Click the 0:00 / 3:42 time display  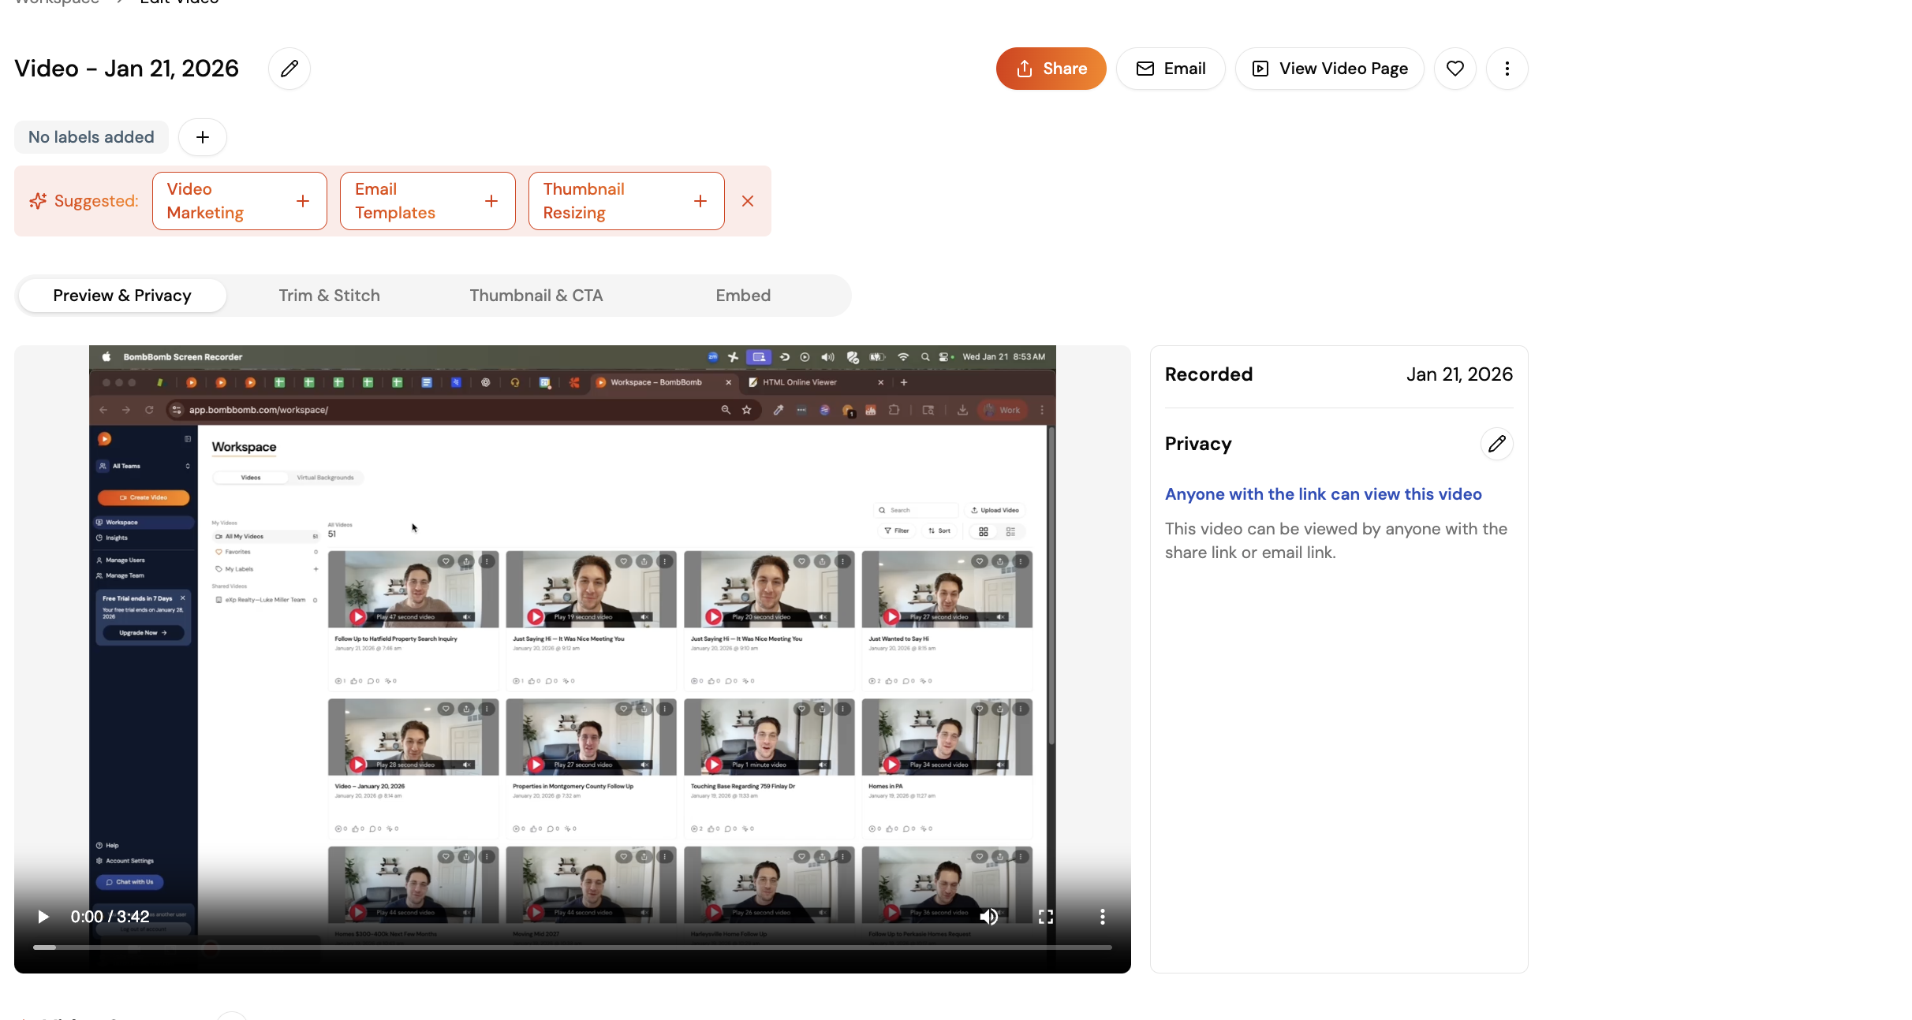point(110,917)
